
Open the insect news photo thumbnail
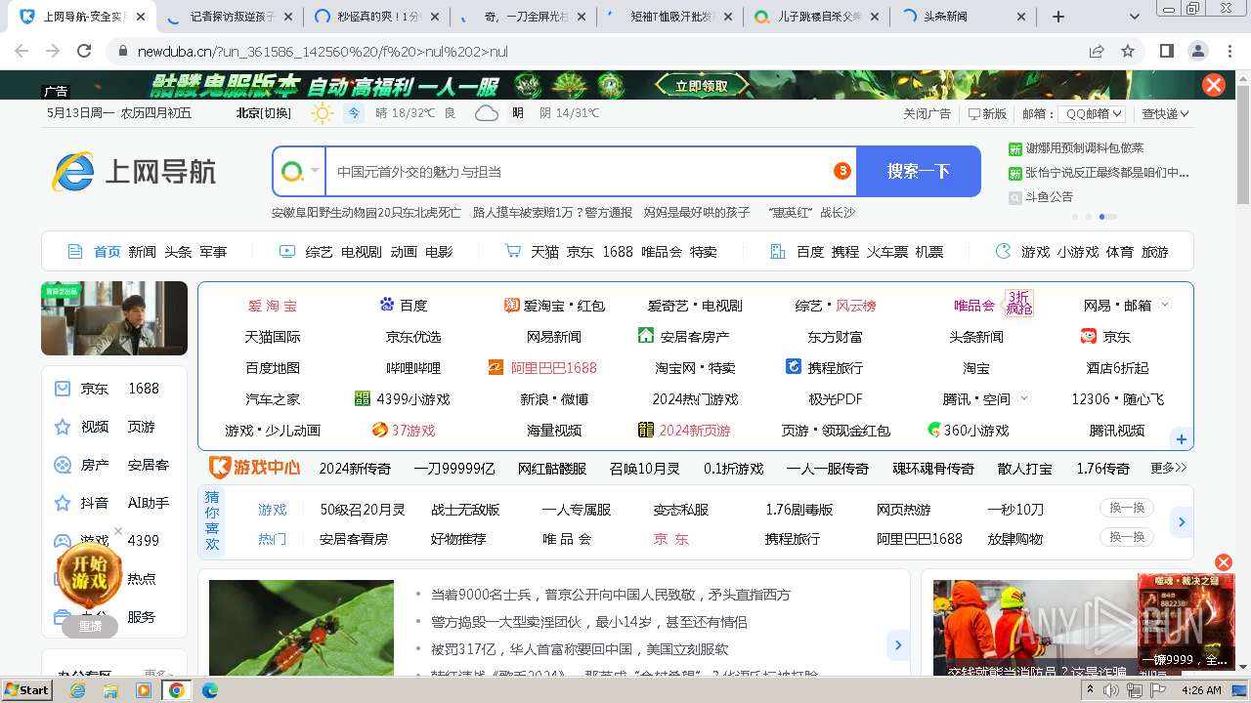click(x=301, y=629)
